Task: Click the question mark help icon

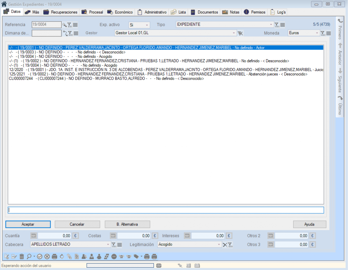Action: (x=77, y=256)
